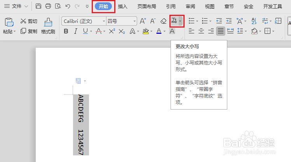Click paragraph shading paint bucket icon
The width and height of the screenshot is (291, 162).
(254, 31)
